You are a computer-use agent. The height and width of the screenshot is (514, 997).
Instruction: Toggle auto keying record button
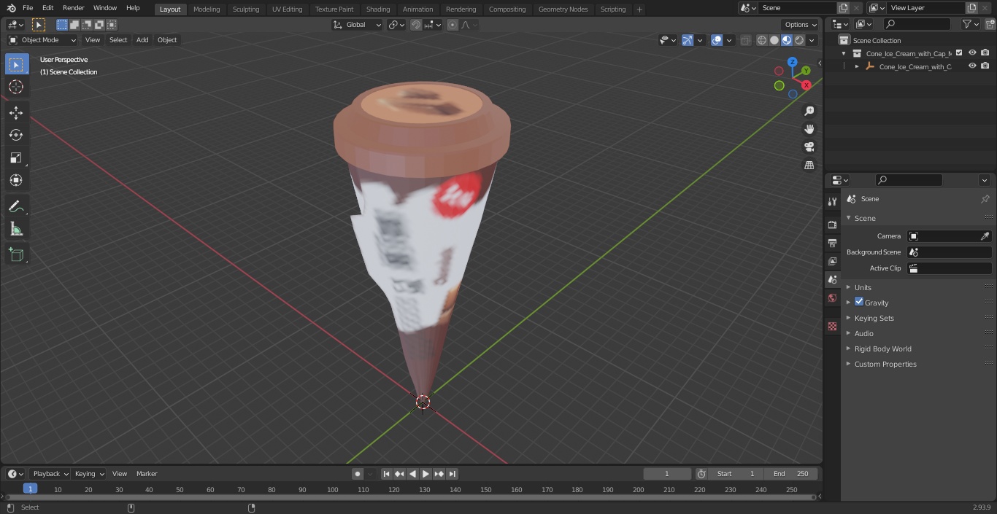pos(358,474)
